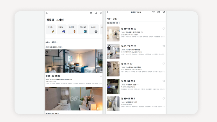
Task: Open filter sliders icon in right screen header
Action: point(163,12)
